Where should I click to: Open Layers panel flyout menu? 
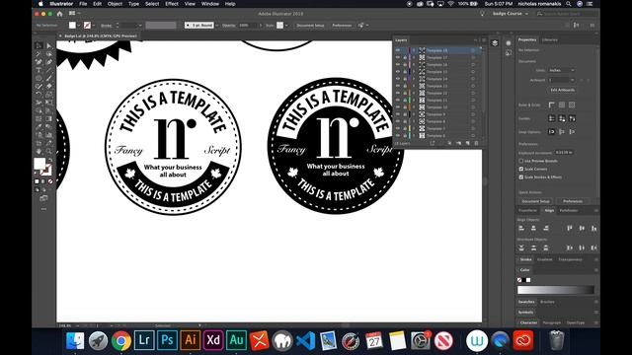pos(484,40)
